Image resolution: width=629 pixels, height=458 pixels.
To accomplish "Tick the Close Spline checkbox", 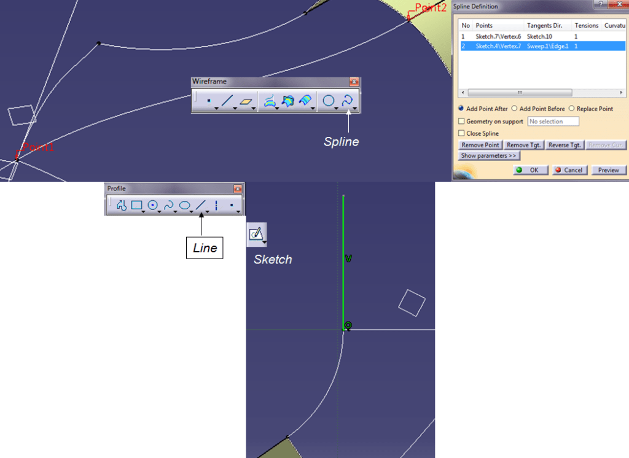I will tap(461, 133).
